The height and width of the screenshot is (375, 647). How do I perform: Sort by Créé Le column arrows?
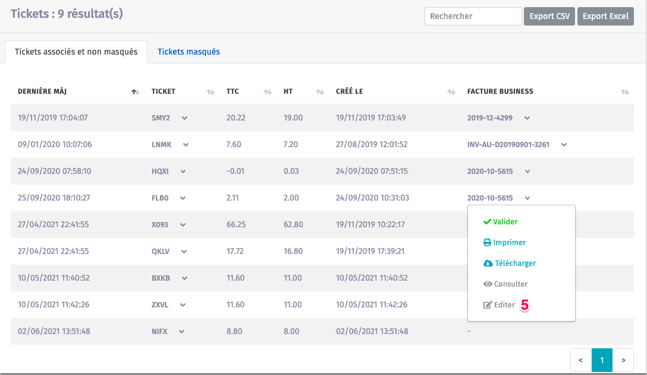click(x=451, y=92)
